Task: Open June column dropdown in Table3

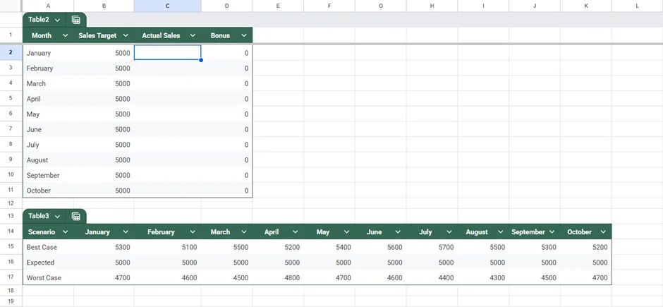Action: pos(398,231)
